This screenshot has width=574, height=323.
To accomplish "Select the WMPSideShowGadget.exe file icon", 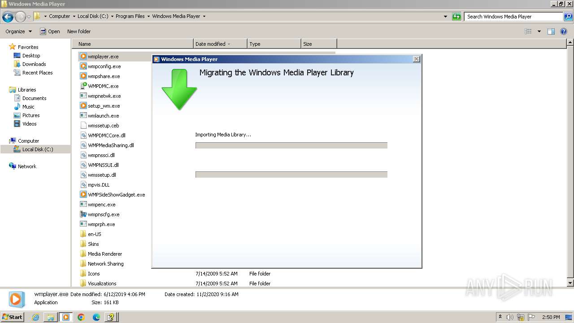I will [x=83, y=195].
